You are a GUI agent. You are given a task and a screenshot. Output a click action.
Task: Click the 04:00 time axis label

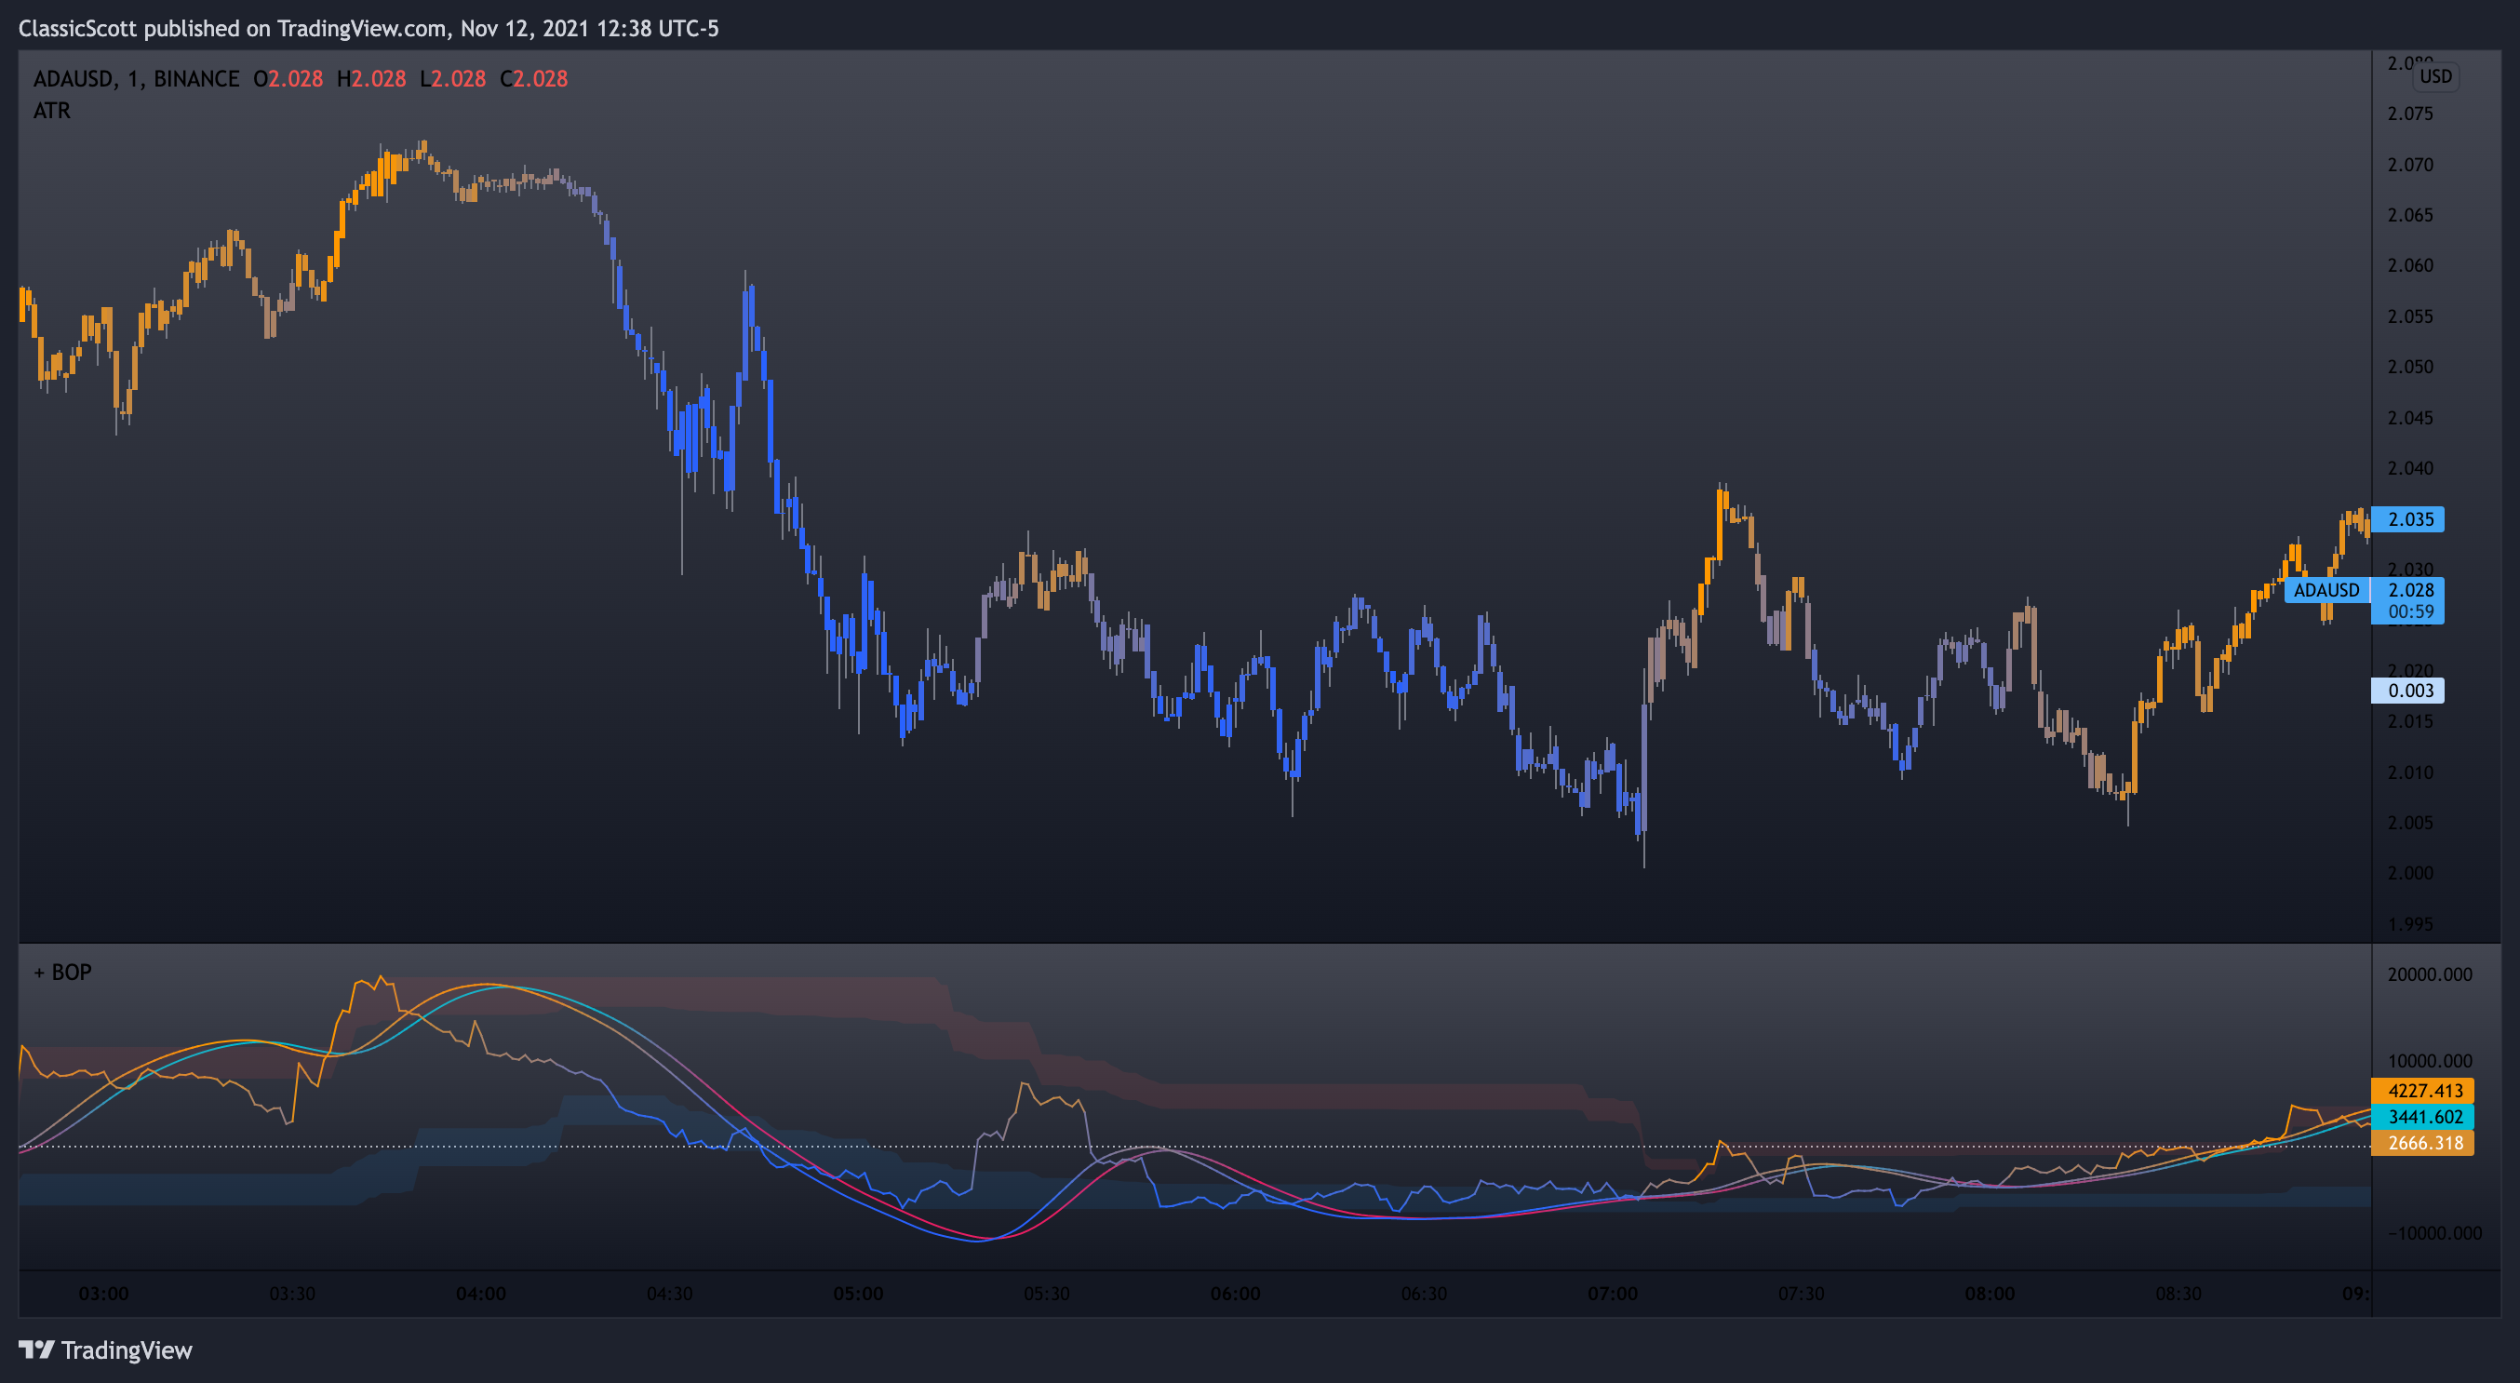click(x=481, y=1293)
